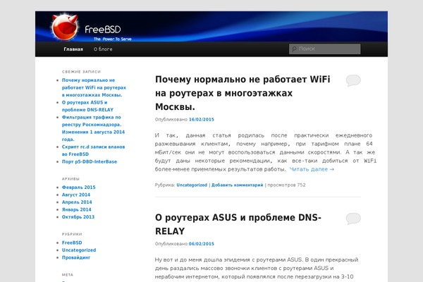Viewport: 423px width, 282px height.
Task: Click Uncategorized under the WiFi post
Action: pos(192,185)
